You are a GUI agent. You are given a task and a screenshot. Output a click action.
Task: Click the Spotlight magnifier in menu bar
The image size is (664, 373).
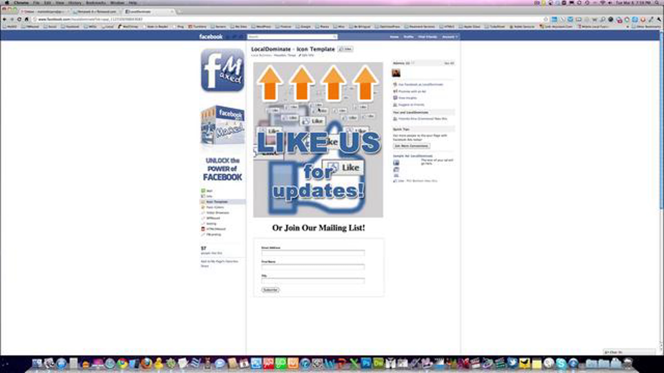(657, 3)
